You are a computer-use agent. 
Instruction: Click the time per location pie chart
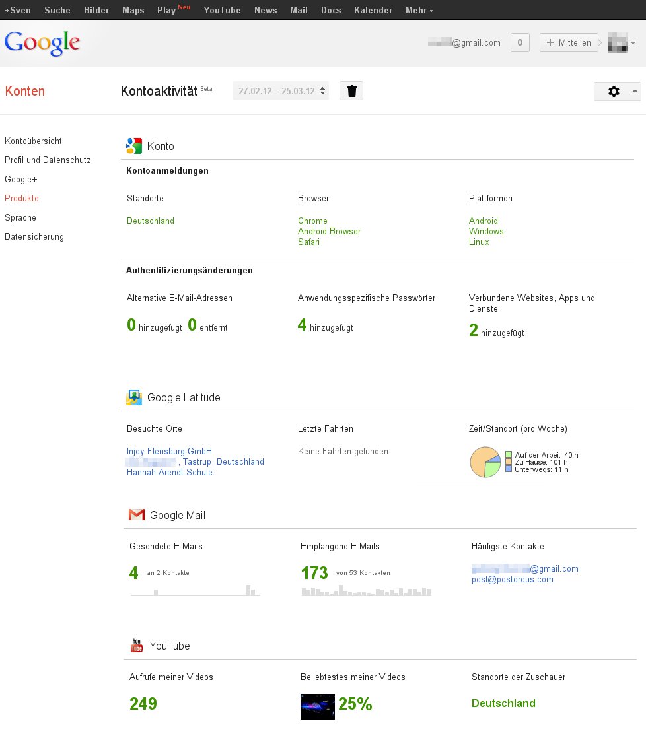point(485,461)
